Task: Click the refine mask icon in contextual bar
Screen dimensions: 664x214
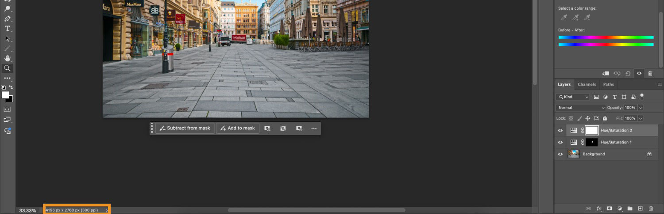Action: click(x=299, y=128)
